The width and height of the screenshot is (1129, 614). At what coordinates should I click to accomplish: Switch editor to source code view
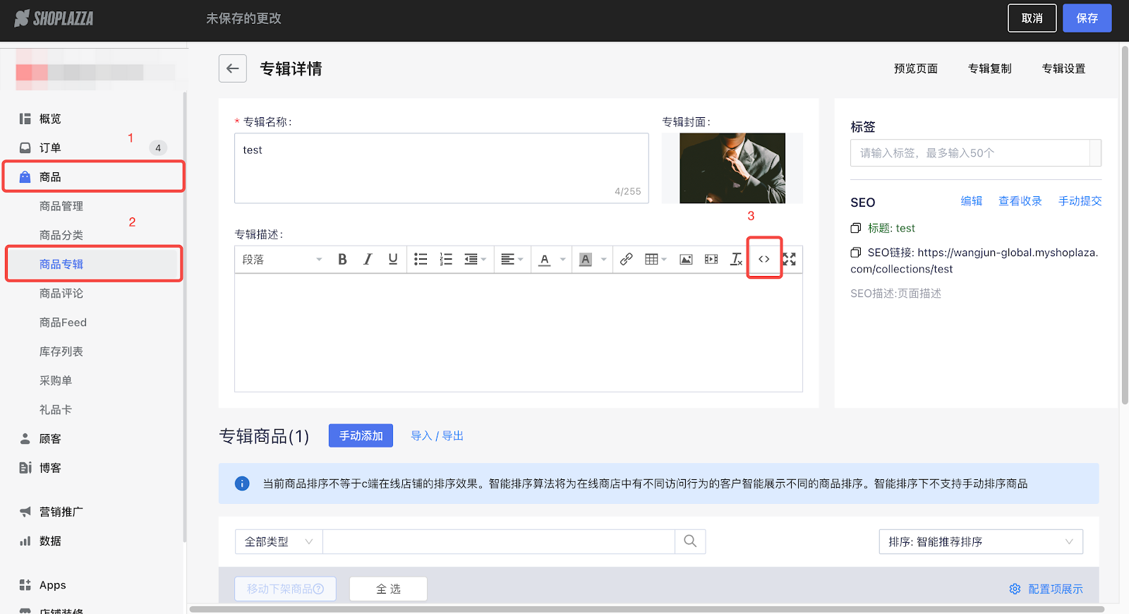click(x=764, y=259)
